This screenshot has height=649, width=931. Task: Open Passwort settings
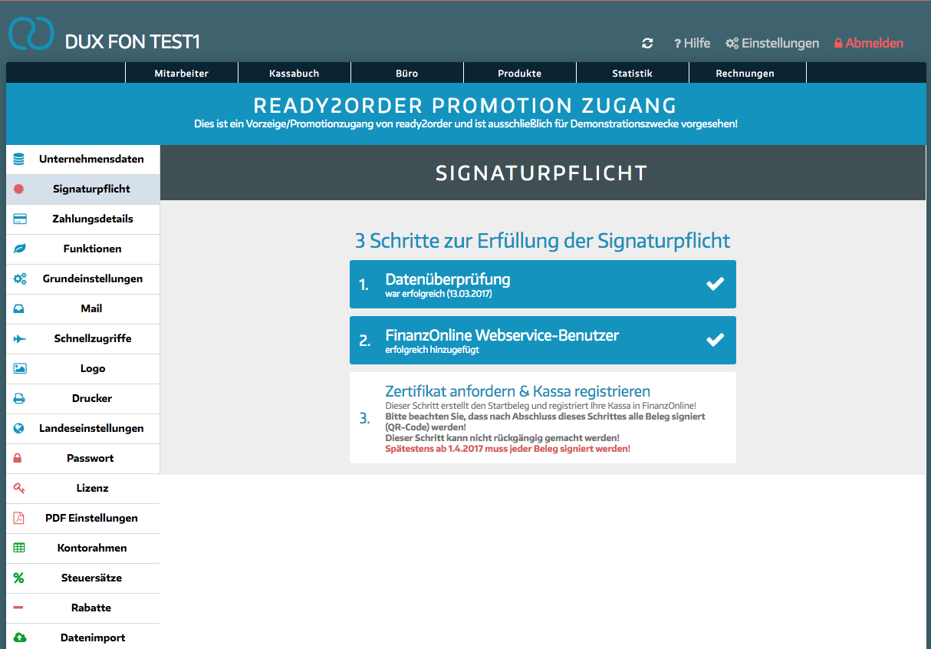click(83, 458)
